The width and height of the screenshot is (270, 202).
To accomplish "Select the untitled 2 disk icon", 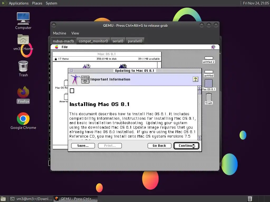I will click(x=209, y=58).
